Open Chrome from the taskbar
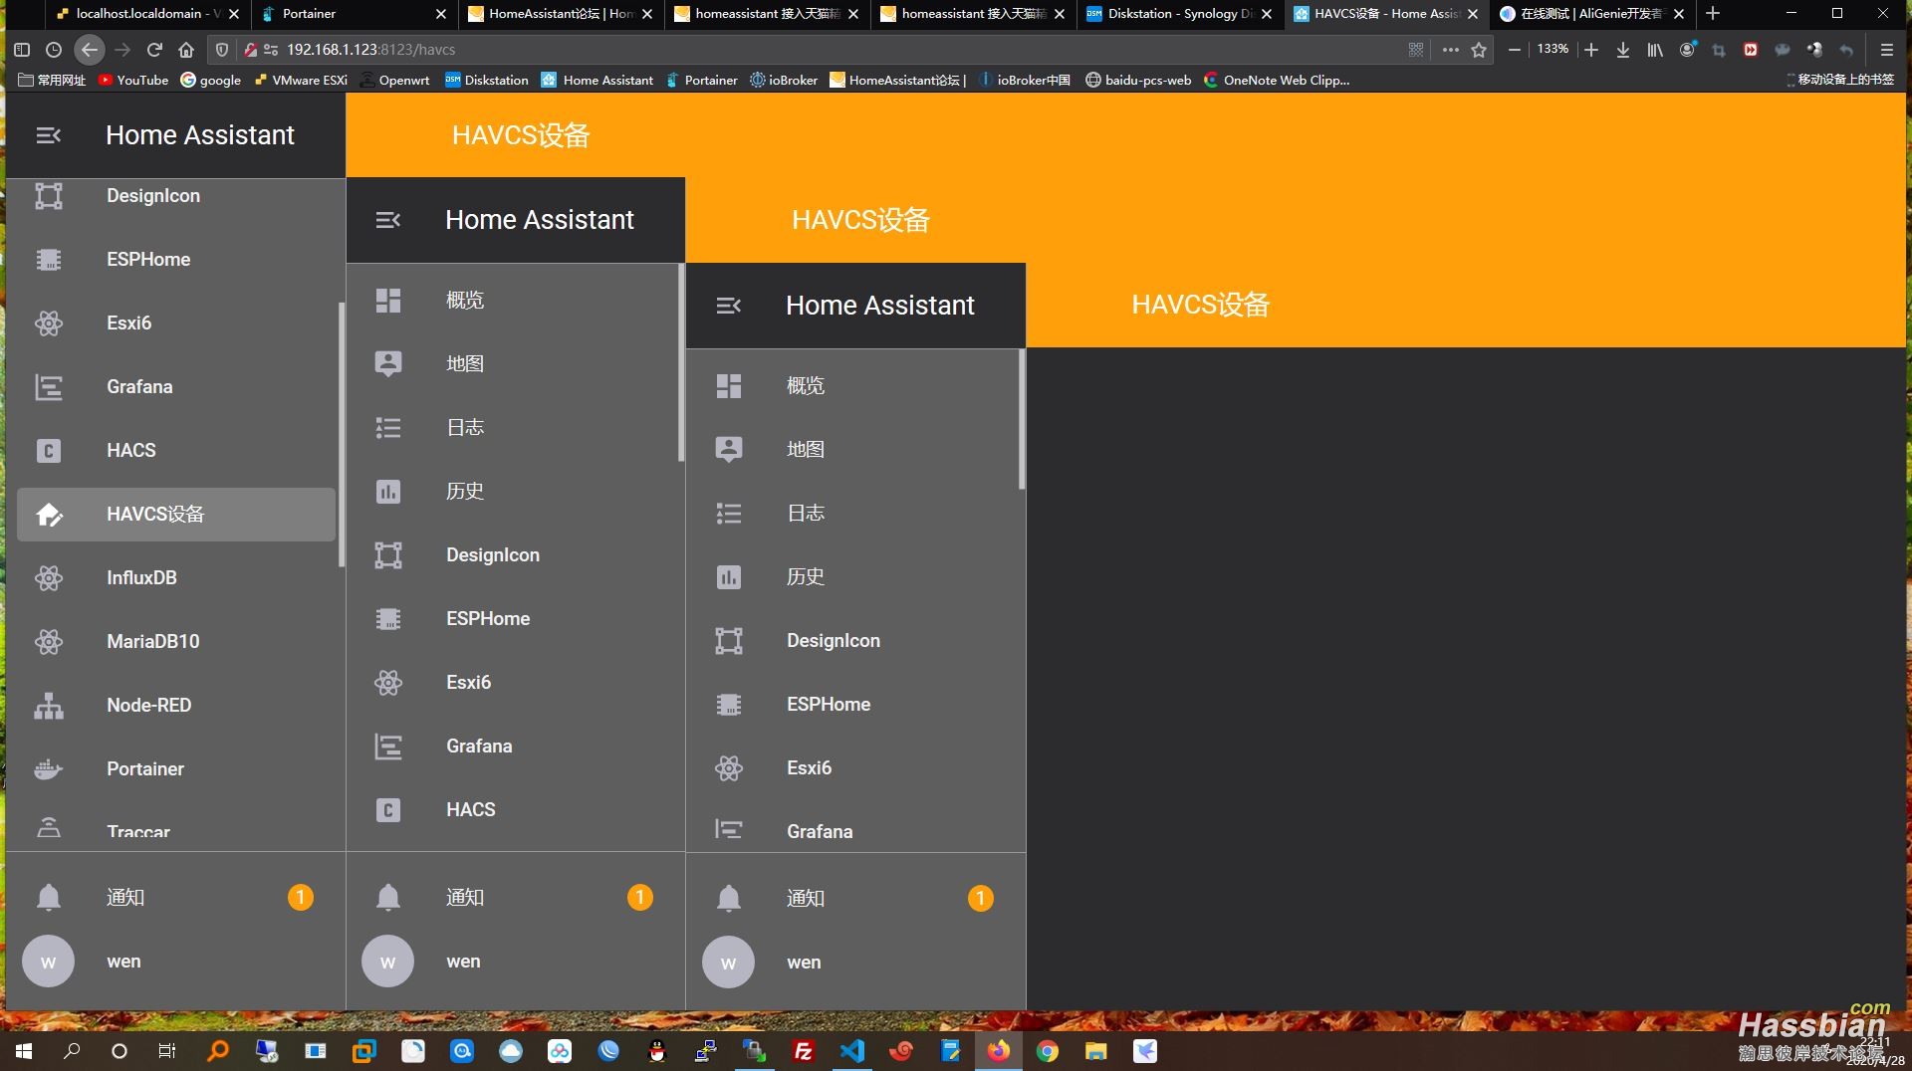The height and width of the screenshot is (1071, 1912). (1048, 1051)
